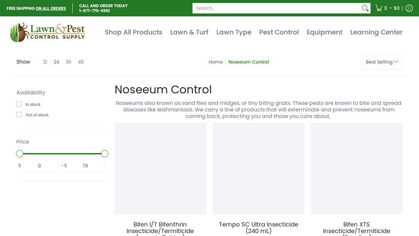Open Lawn Type menu
The image size is (419, 236).
click(234, 33)
